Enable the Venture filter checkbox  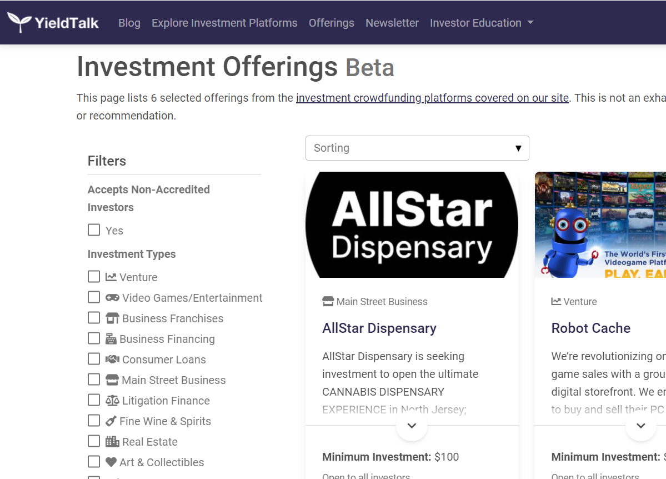pyautogui.click(x=94, y=277)
